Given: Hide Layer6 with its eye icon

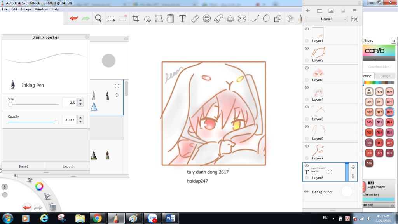Looking at the screenshot, I should [x=307, y=127].
